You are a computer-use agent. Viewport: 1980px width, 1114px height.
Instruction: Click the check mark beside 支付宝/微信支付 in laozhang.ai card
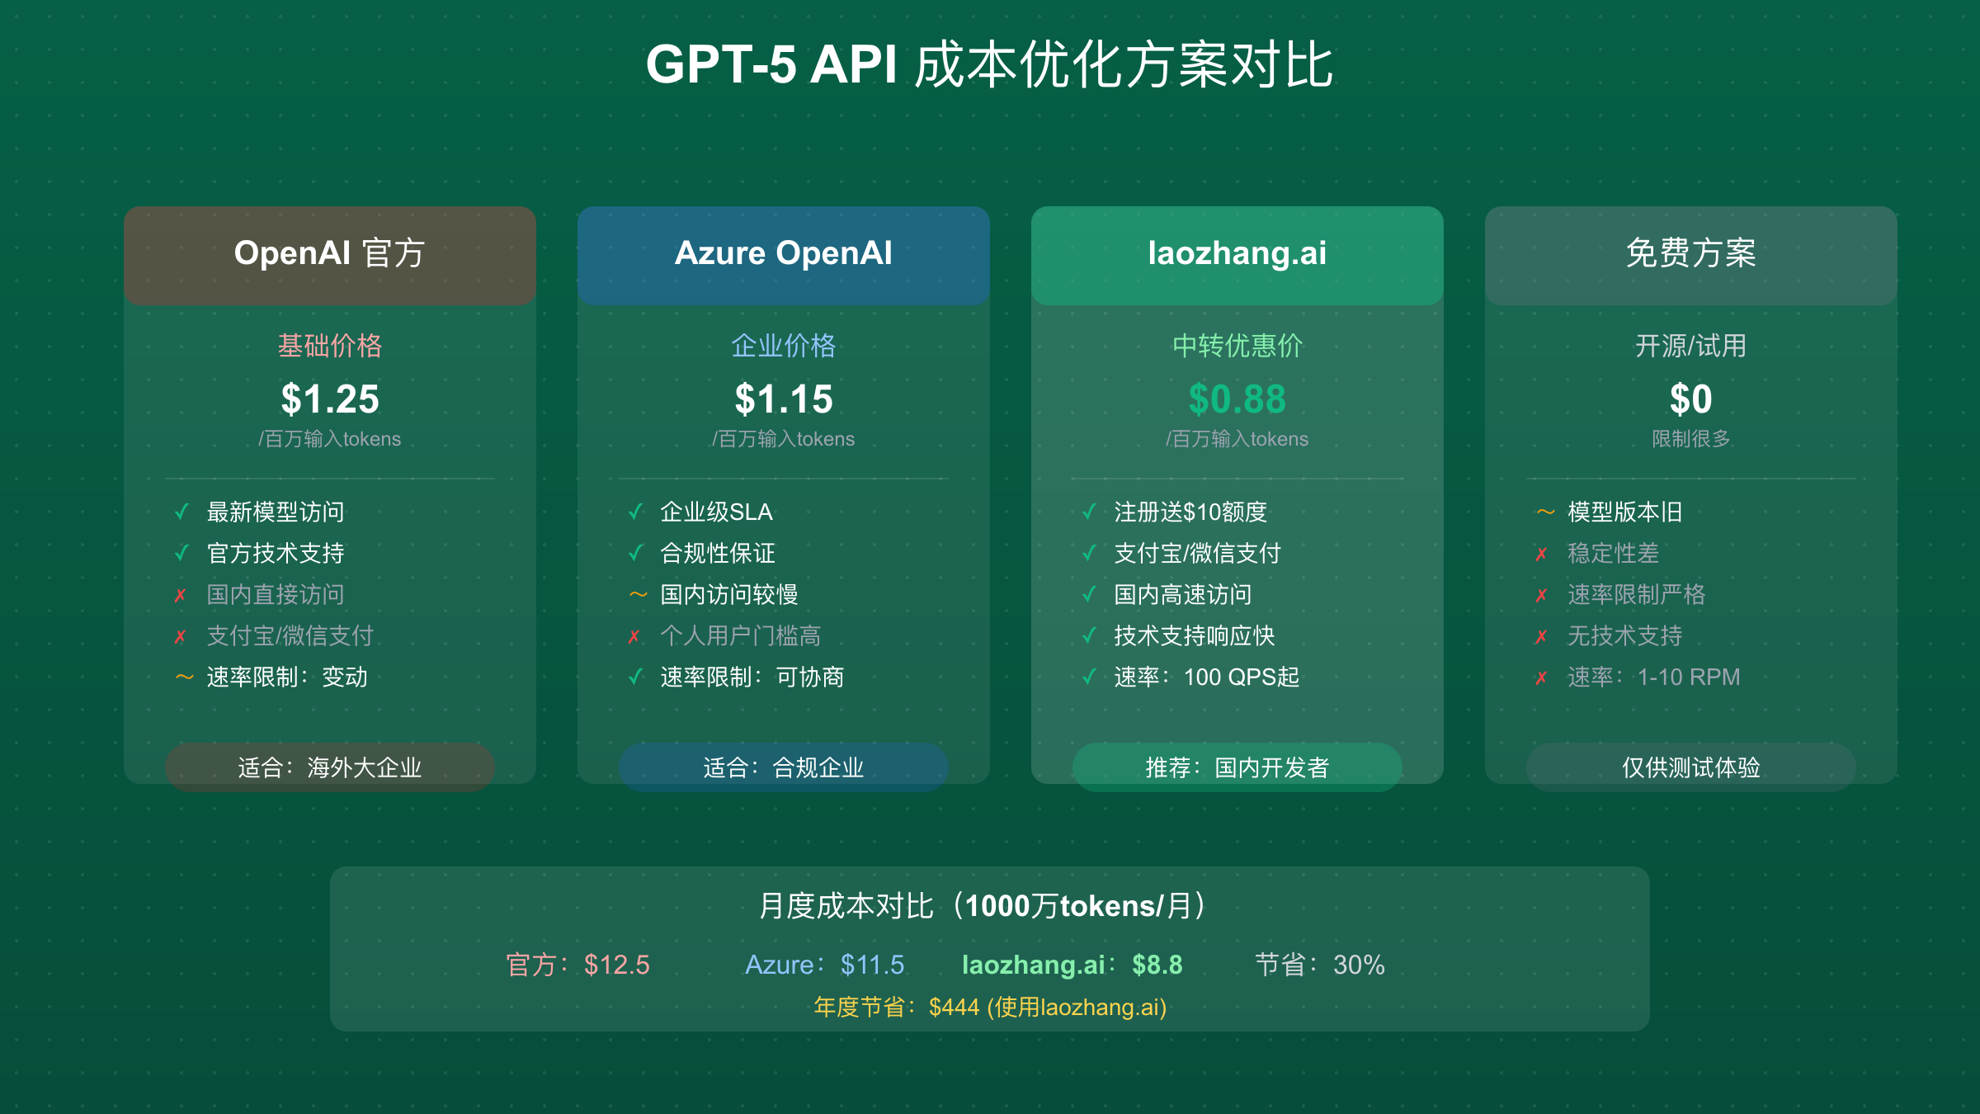tap(1090, 554)
